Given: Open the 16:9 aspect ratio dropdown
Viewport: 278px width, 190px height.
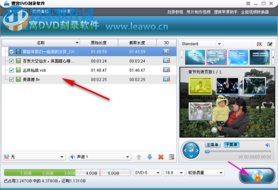Looking at the screenshot, I should pos(174,173).
